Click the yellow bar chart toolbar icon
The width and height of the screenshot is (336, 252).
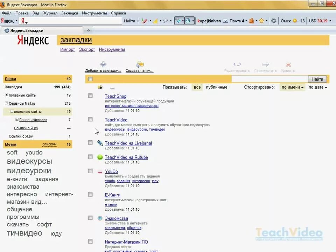(x=156, y=21)
